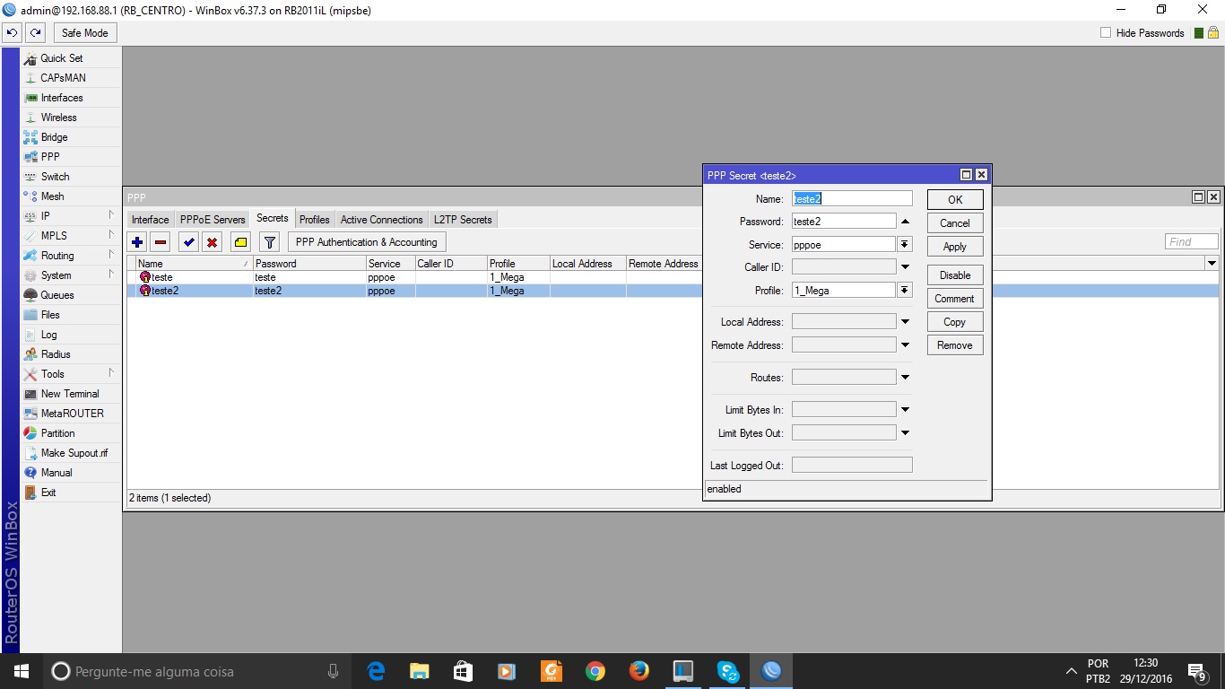Open PPP Authentication & Accounting
The image size is (1225, 689).
pyautogui.click(x=367, y=242)
